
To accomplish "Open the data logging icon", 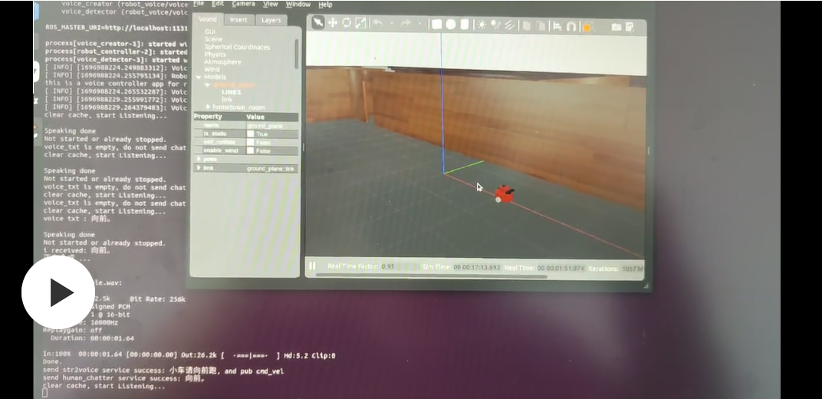I will click(x=630, y=28).
